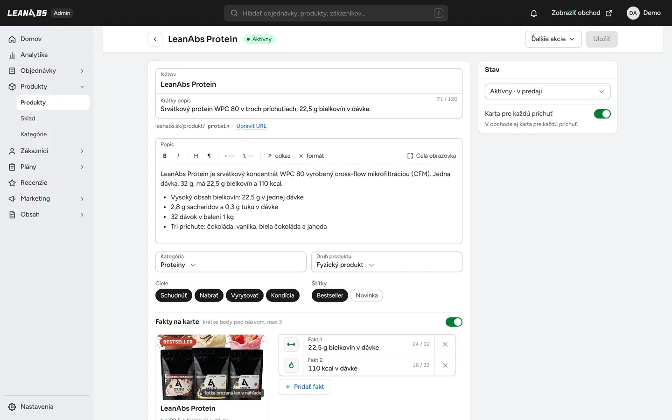Insert a link with odkaz
Image resolution: width=672 pixels, height=420 pixels.
click(279, 156)
